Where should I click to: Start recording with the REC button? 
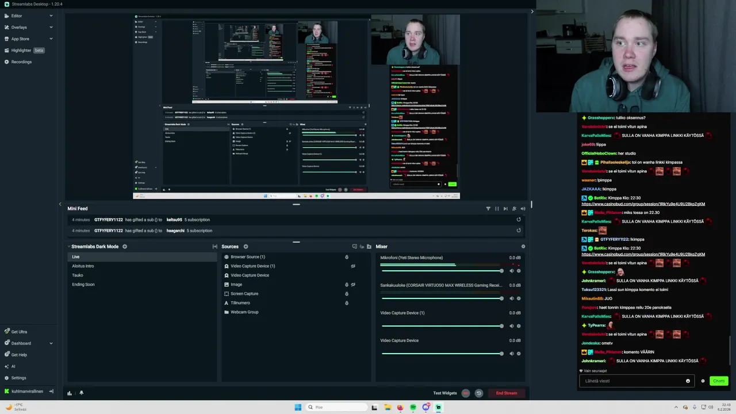tap(466, 393)
